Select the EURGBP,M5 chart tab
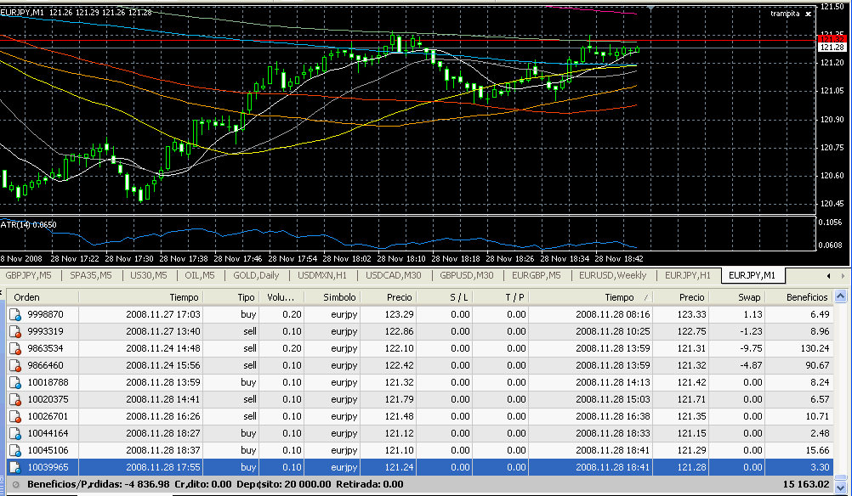 click(x=537, y=275)
